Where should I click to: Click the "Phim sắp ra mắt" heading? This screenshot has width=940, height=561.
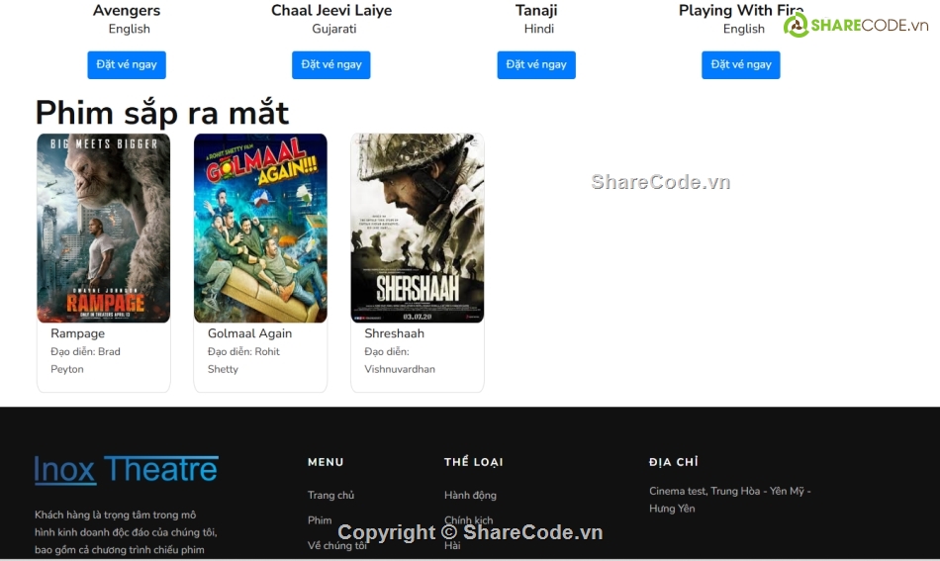[162, 113]
